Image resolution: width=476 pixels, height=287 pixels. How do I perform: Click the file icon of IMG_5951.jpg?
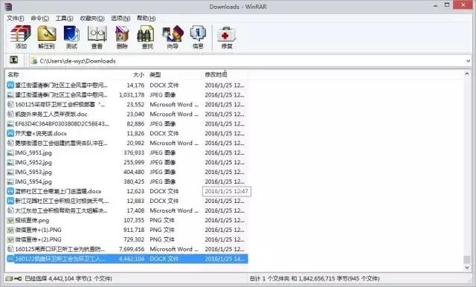(x=10, y=152)
